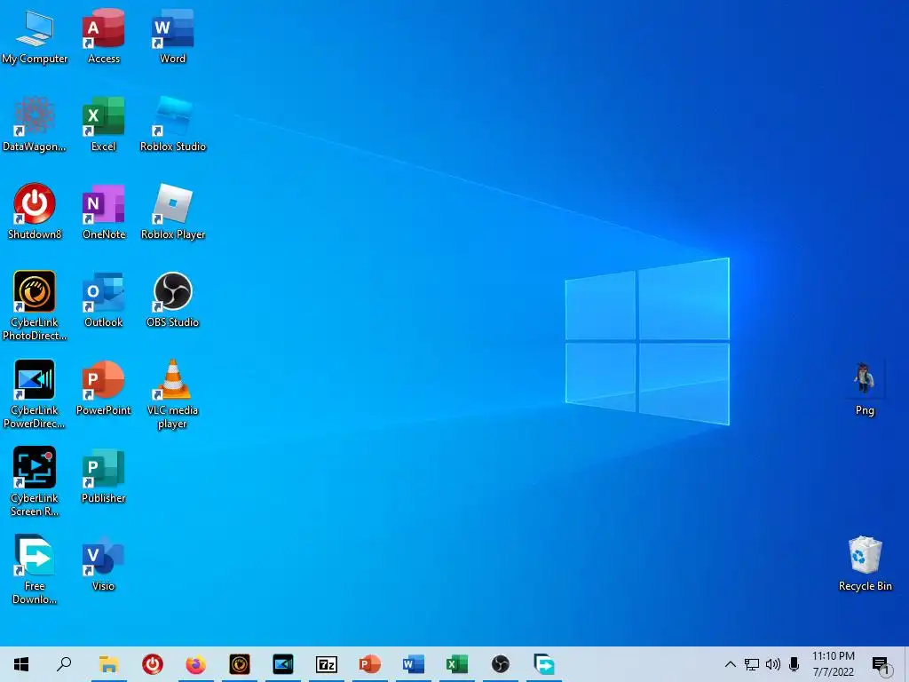Select the Roblox Player desktop shortcut
This screenshot has height=682, width=909.
tap(173, 212)
